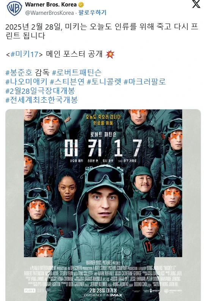Screen dimensions: 204x301
Task: Click the IMAX logo on poster
Action: tap(116, 295)
